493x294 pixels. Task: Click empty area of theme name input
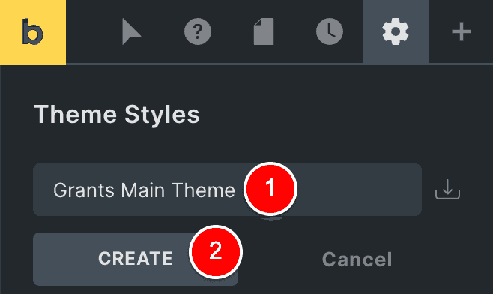pos(358,190)
